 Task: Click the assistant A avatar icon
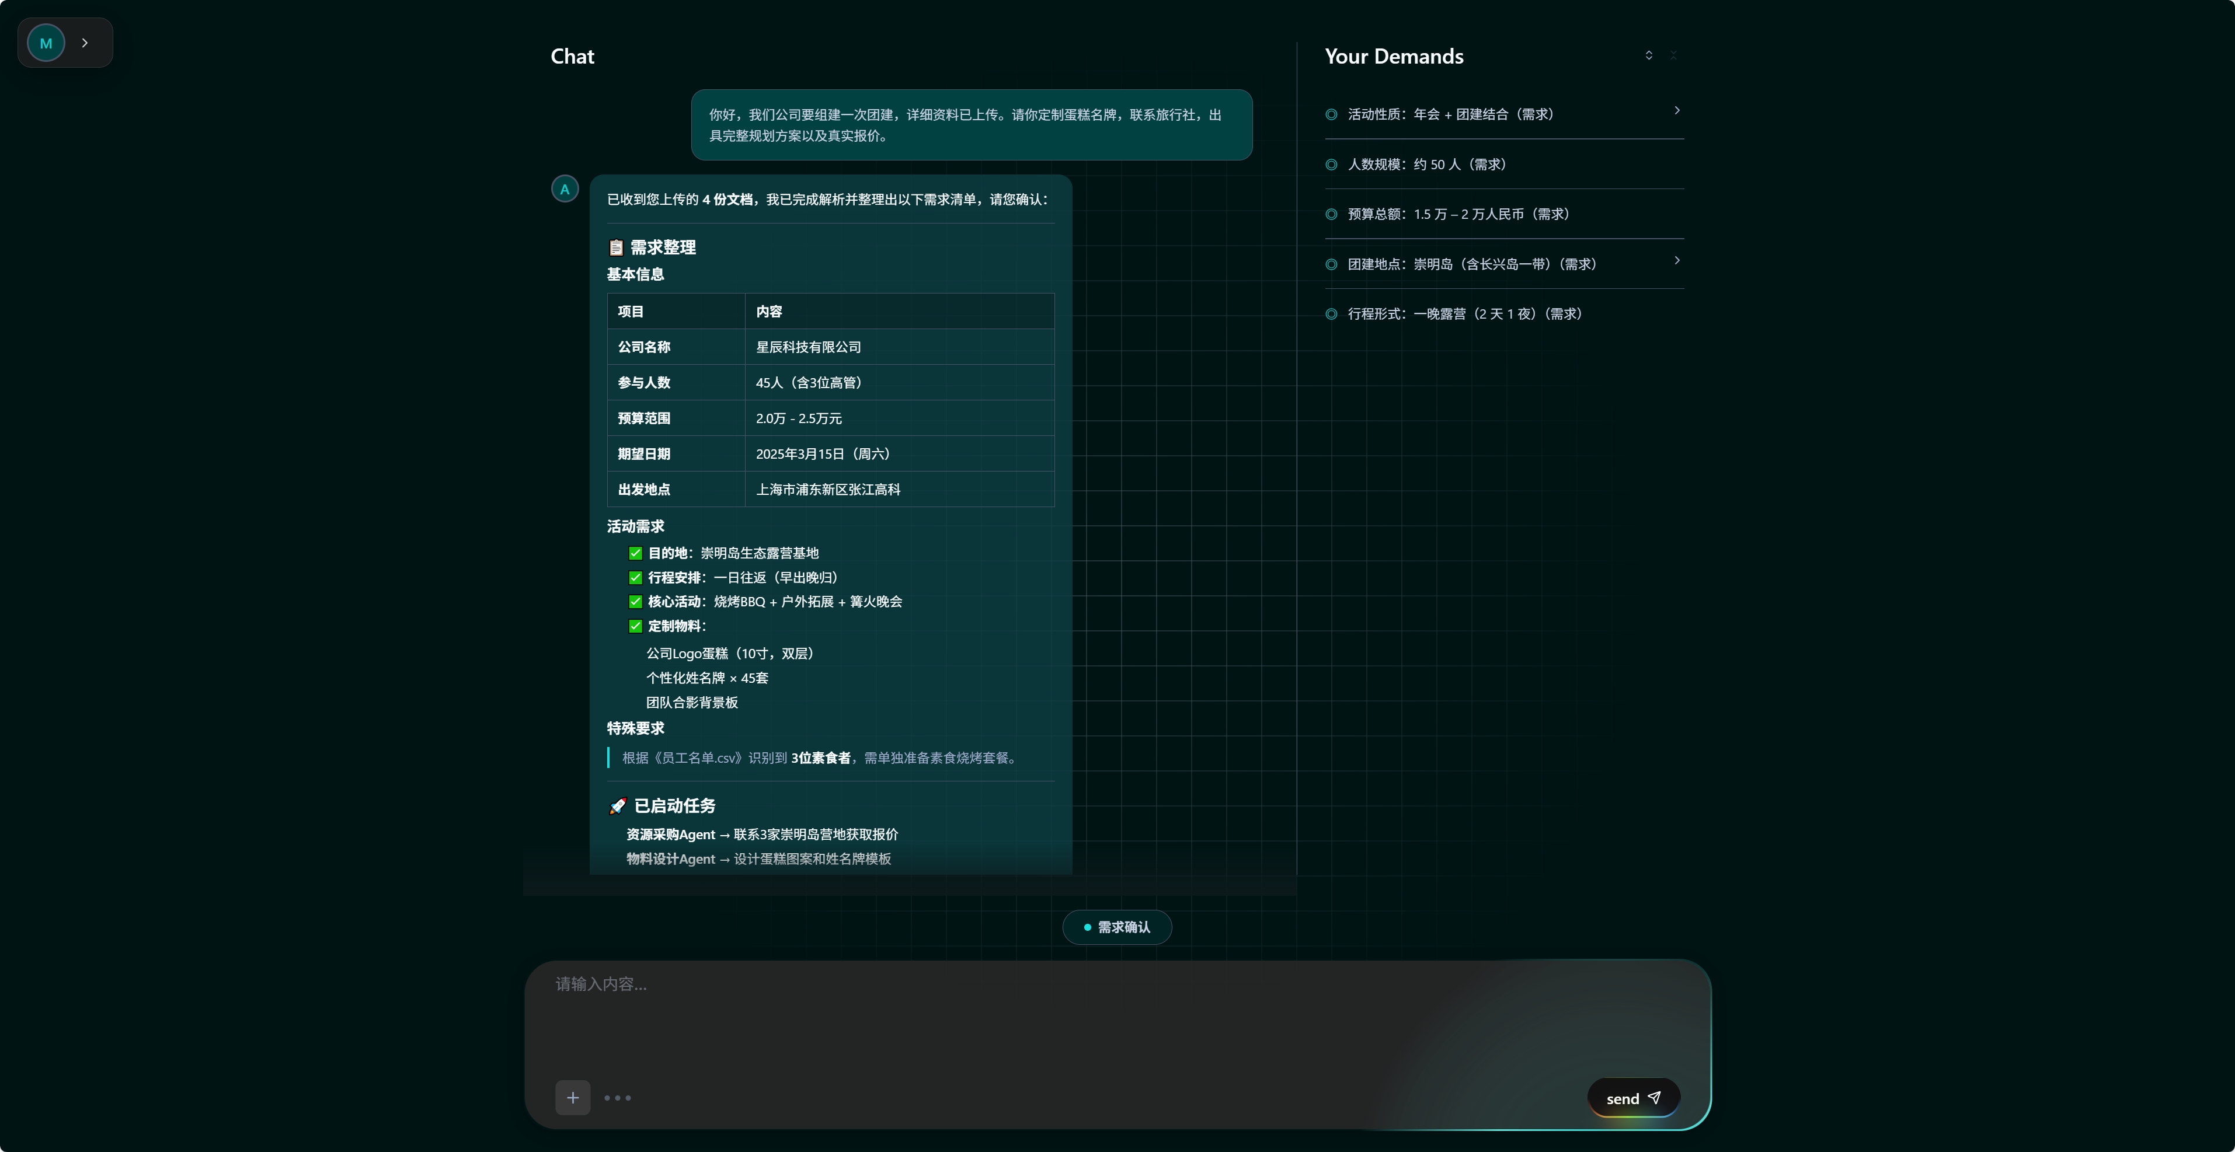click(x=565, y=189)
